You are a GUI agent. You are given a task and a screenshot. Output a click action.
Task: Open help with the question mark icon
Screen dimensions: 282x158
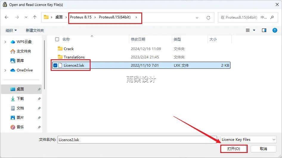point(275,30)
